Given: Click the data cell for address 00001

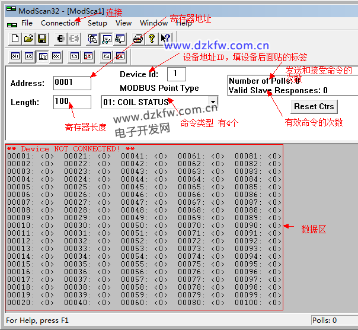Looking at the screenshot, I should [x=45, y=156].
